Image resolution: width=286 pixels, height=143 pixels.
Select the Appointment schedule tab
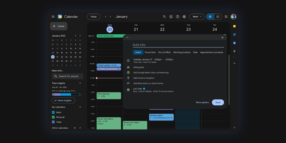[x=211, y=52]
